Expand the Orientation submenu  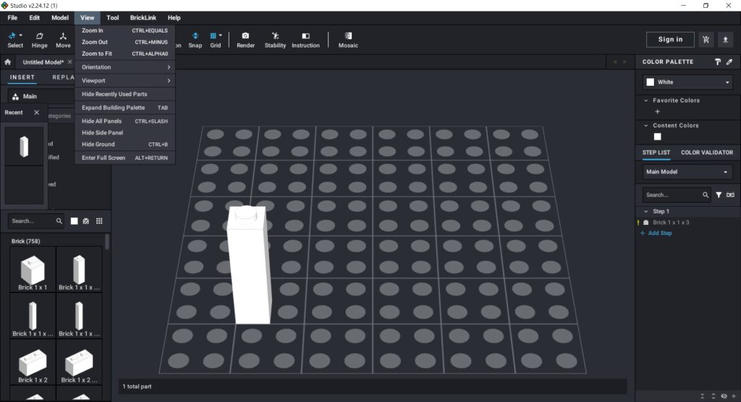point(124,67)
